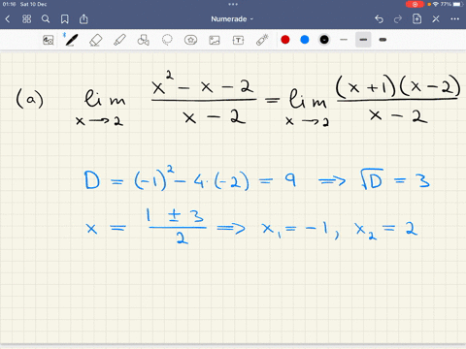The width and height of the screenshot is (466, 349).
Task: Choose the black pen color
Action: (324, 40)
